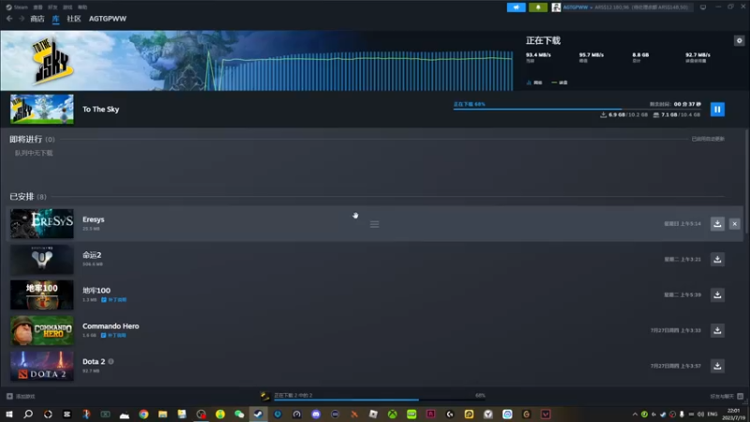This screenshot has height=422, width=750.
Task: Open Windows taskbar search
Action: click(28, 414)
